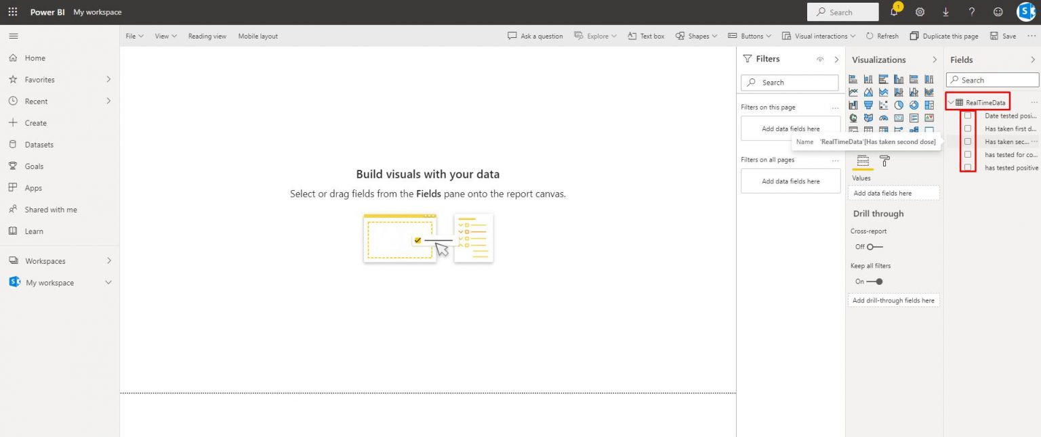Screen dimensions: 1041x437
Task: Expand the Buttons dropdown
Action: coord(750,36)
